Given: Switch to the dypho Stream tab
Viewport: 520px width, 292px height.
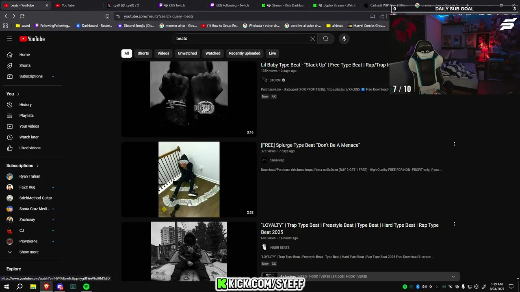Looking at the screenshot, I should coord(336,5).
